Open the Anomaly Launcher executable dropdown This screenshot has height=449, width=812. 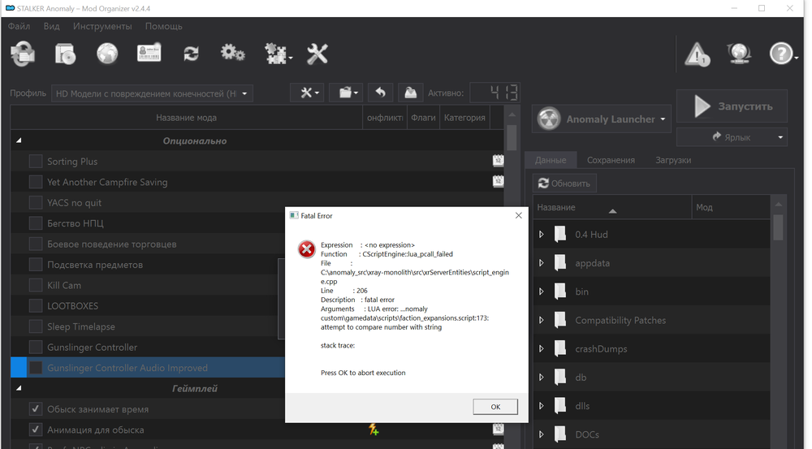602,119
